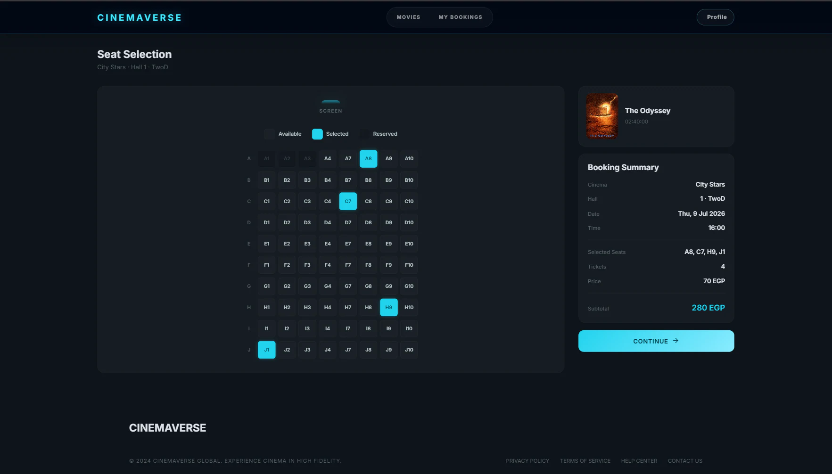Open the Contact Us footer link

[685, 461]
